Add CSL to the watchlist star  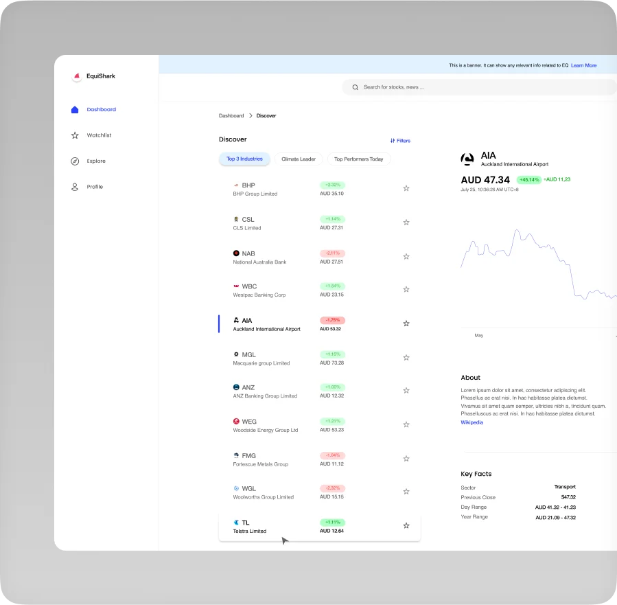pos(406,222)
